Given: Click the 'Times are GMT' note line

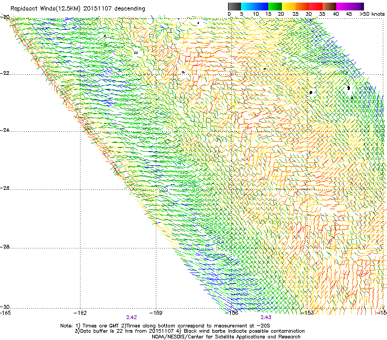Looking at the screenshot, I should [165, 326].
